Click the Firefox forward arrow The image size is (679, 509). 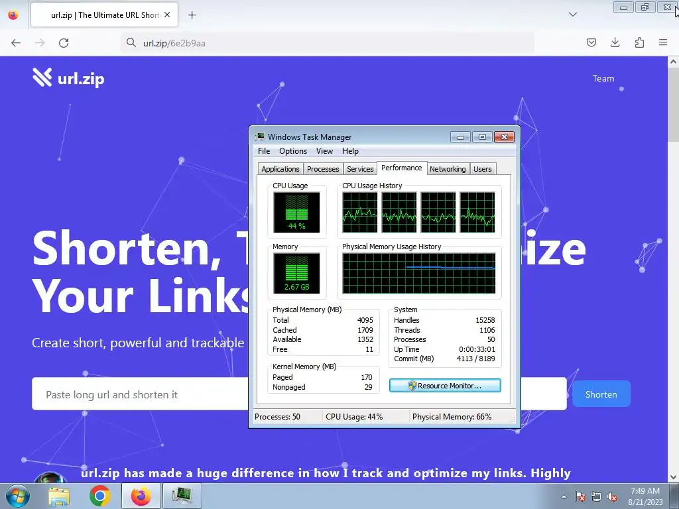40,43
